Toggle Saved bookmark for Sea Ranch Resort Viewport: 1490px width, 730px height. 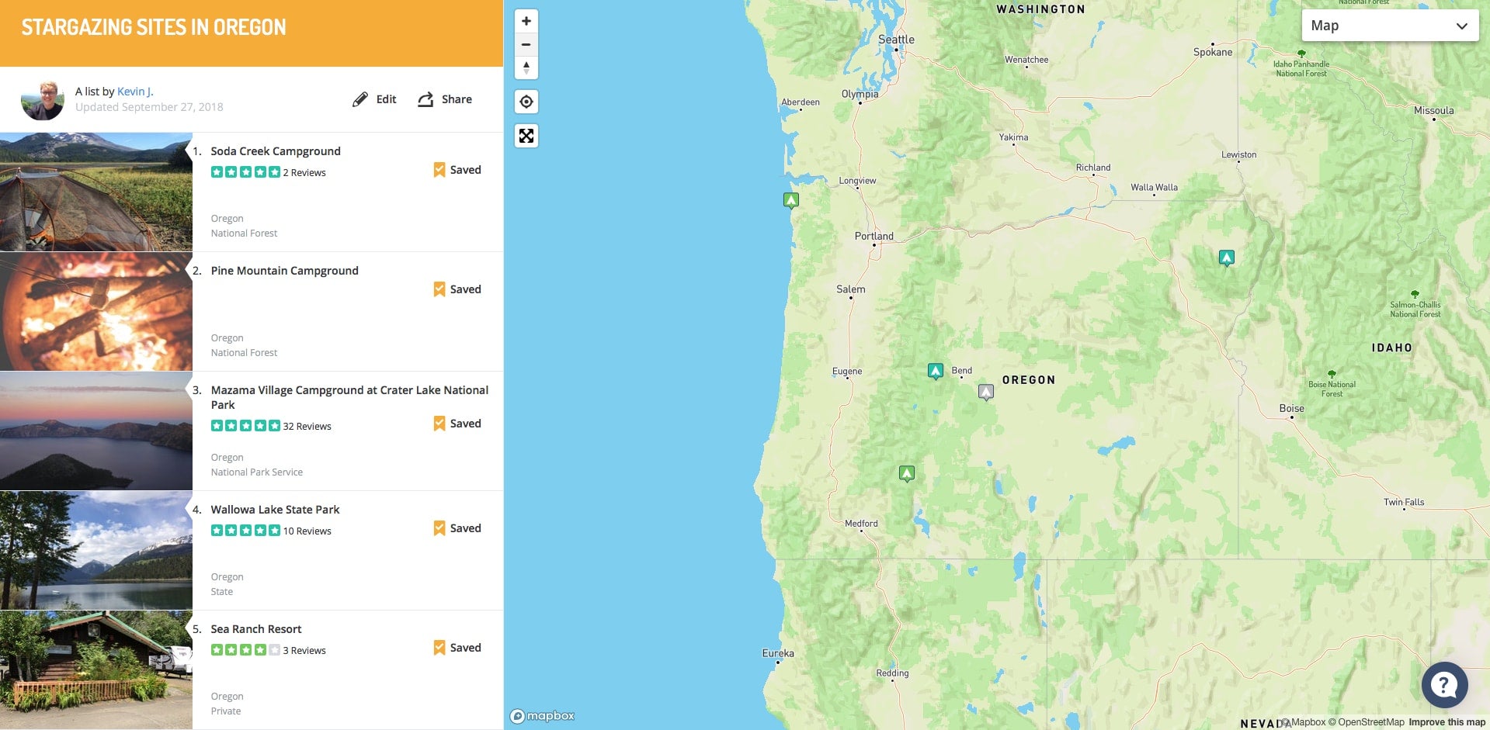tap(457, 648)
